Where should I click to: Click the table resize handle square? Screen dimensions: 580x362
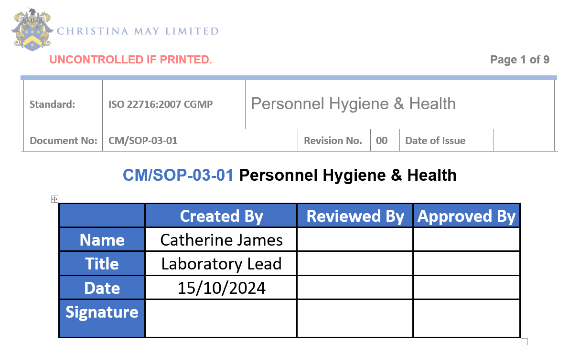(x=524, y=341)
